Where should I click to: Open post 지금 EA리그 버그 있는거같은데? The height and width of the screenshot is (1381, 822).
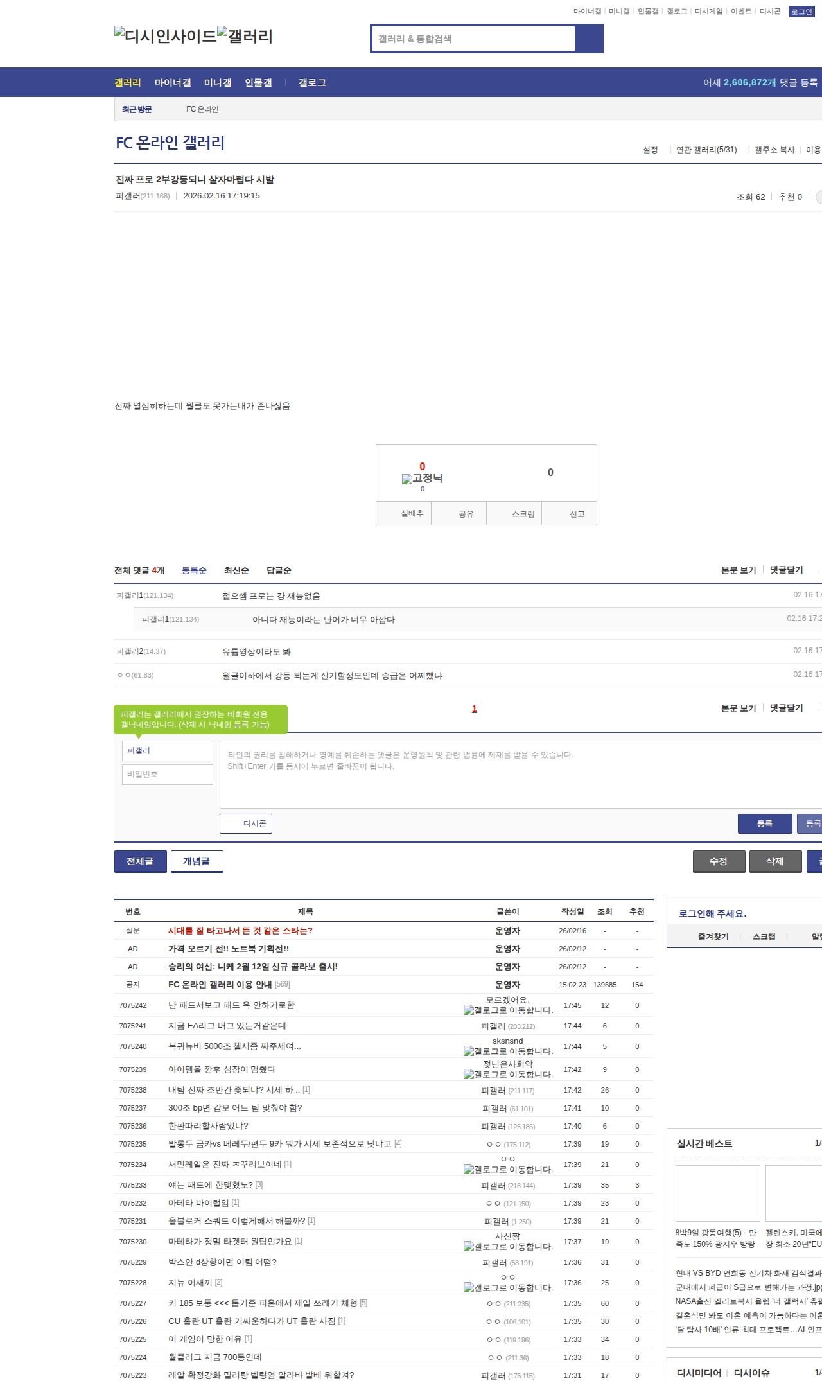(x=227, y=1026)
